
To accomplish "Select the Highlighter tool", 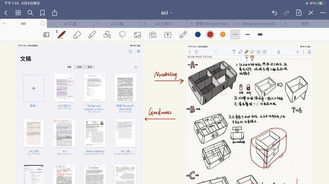I will pyautogui.click(x=92, y=34).
